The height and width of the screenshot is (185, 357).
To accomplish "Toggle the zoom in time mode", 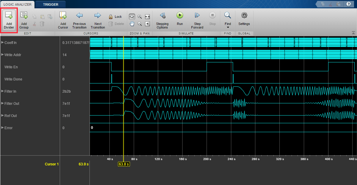I will point(132,17).
